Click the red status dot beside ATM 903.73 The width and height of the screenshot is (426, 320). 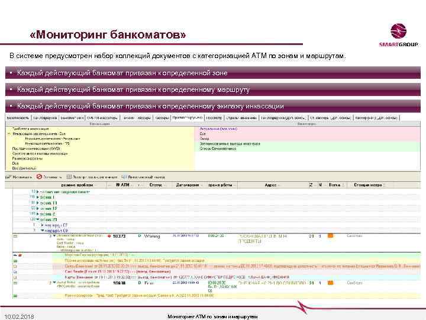tap(109, 236)
